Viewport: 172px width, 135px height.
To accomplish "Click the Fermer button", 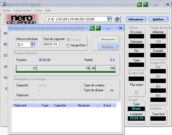I will click(108, 47).
